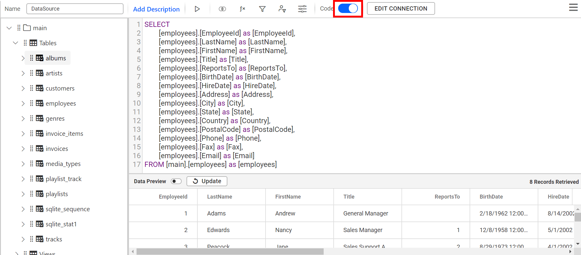Click the media_types table icon
The height and width of the screenshot is (255, 581).
40,164
